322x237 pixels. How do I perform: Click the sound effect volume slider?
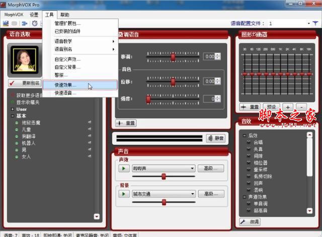coord(164,176)
